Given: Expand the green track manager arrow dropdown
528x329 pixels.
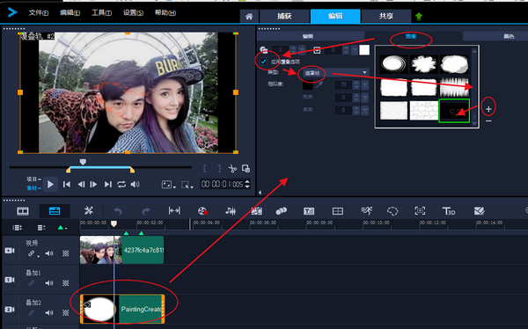Looking at the screenshot, I should pos(62,228).
